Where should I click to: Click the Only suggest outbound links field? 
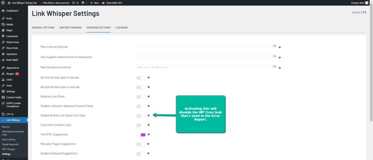coord(206,56)
